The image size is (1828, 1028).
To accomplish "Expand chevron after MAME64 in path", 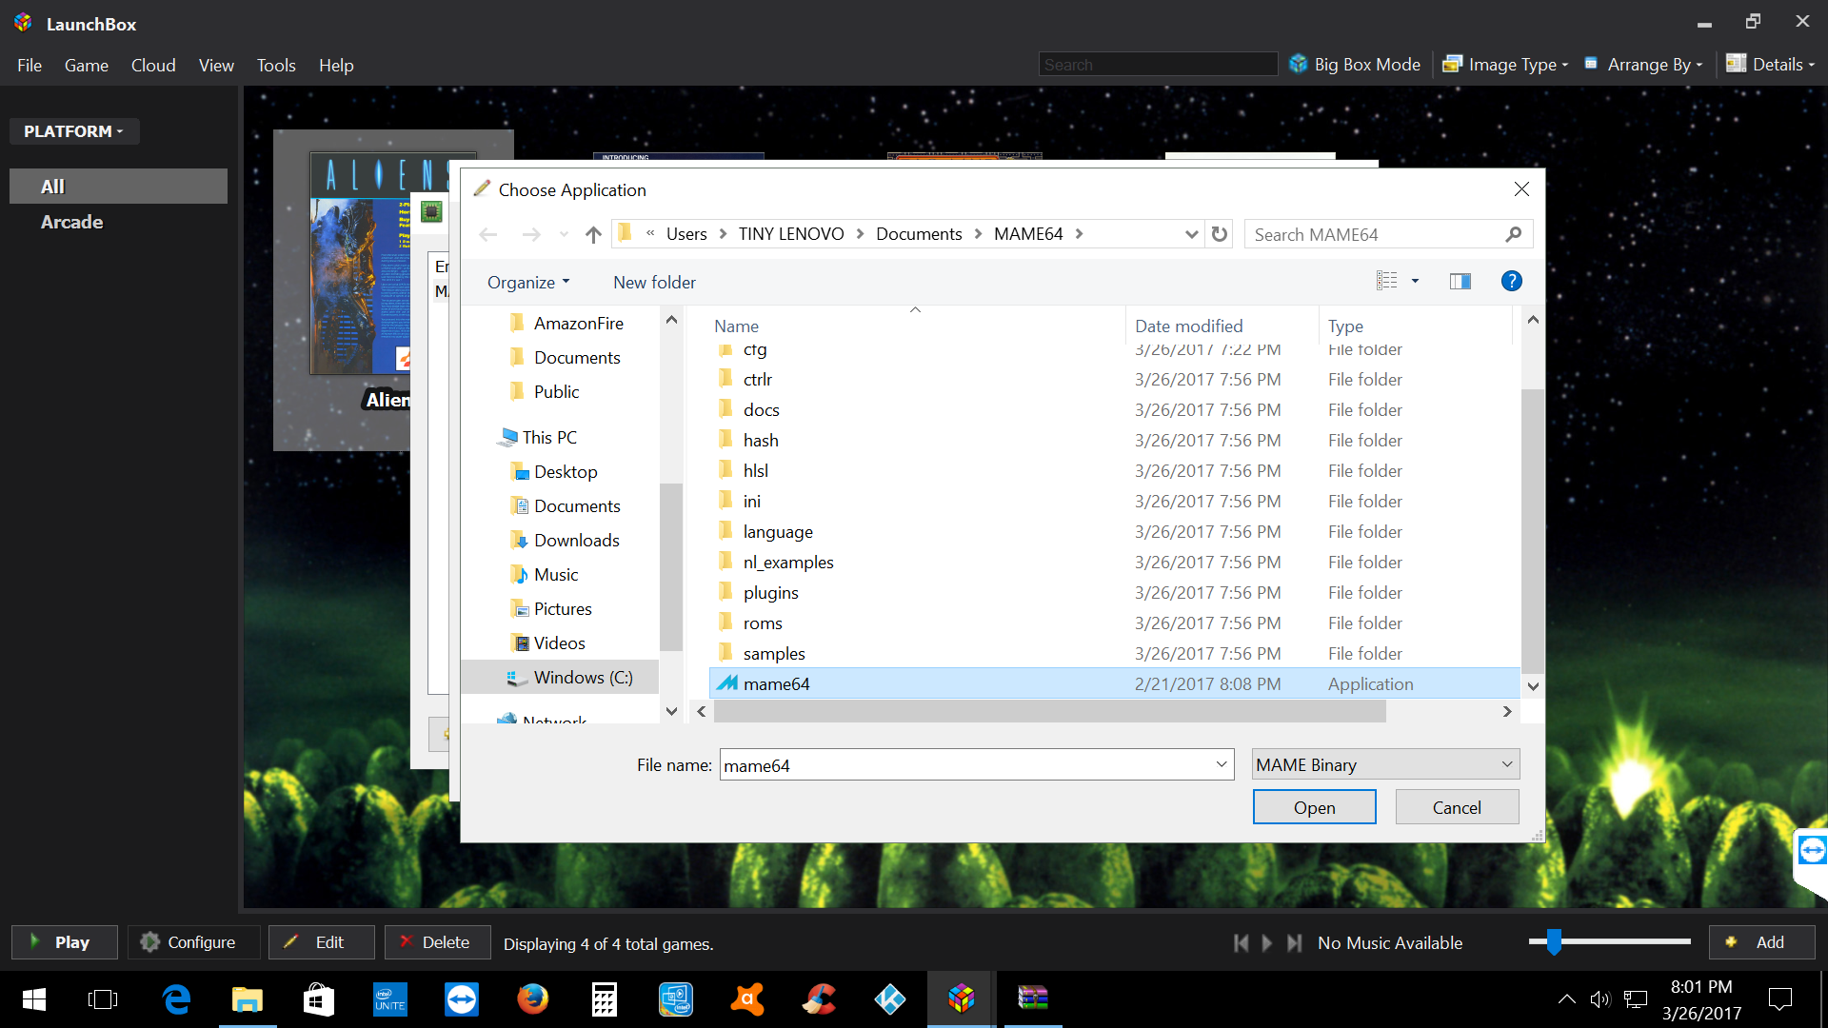I will 1079,234.
